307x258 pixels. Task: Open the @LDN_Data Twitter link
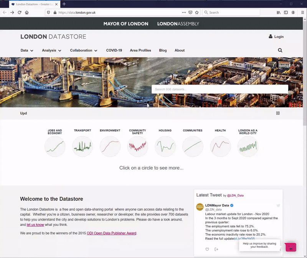tap(235, 195)
